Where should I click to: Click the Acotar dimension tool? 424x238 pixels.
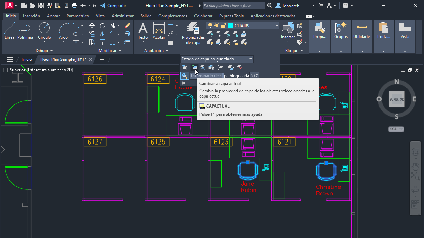point(159,31)
